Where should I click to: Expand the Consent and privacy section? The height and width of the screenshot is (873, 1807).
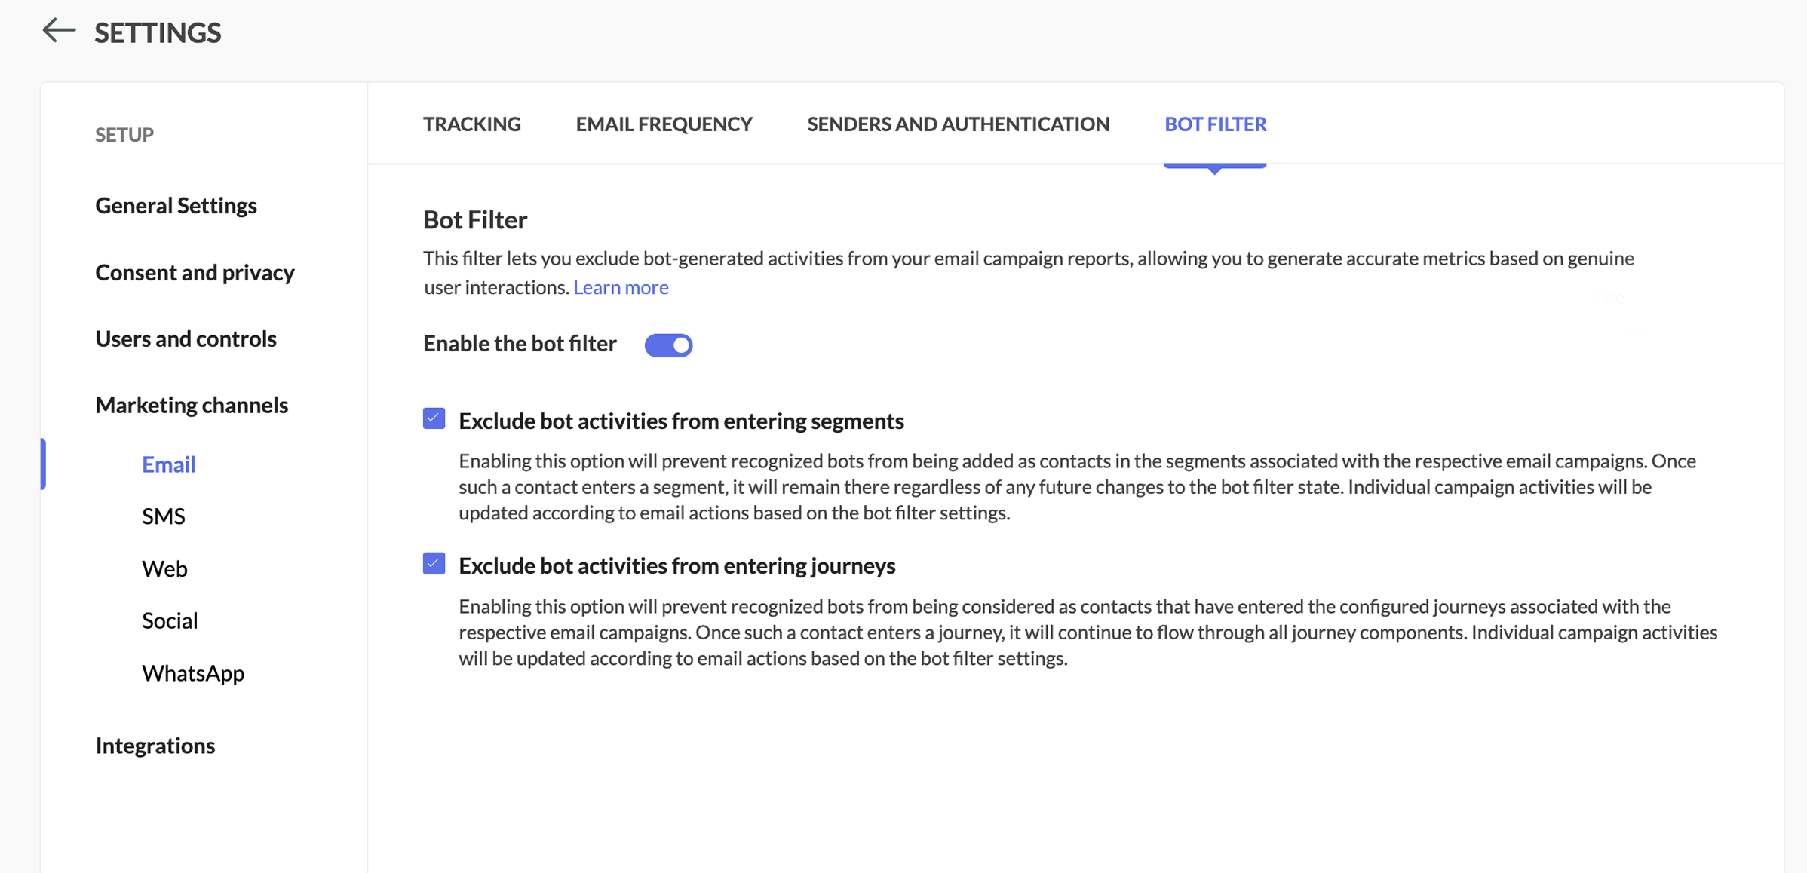click(195, 272)
